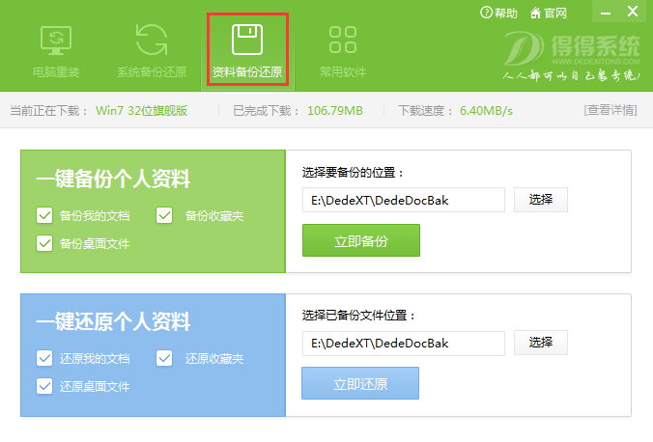This screenshot has height=442, width=653.
Task: Toggle the 备份收藏夹 checkbox
Action: coord(164,215)
